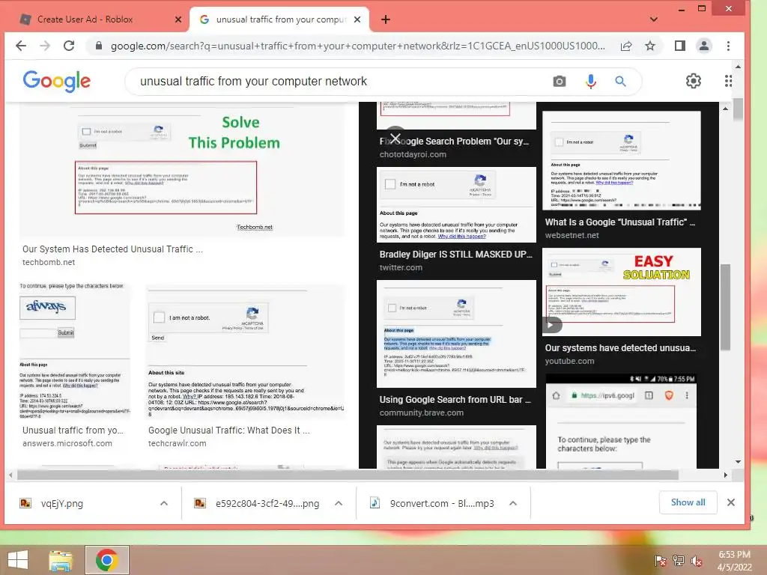The width and height of the screenshot is (767, 575).
Task: Reload the current page
Action: (x=69, y=46)
